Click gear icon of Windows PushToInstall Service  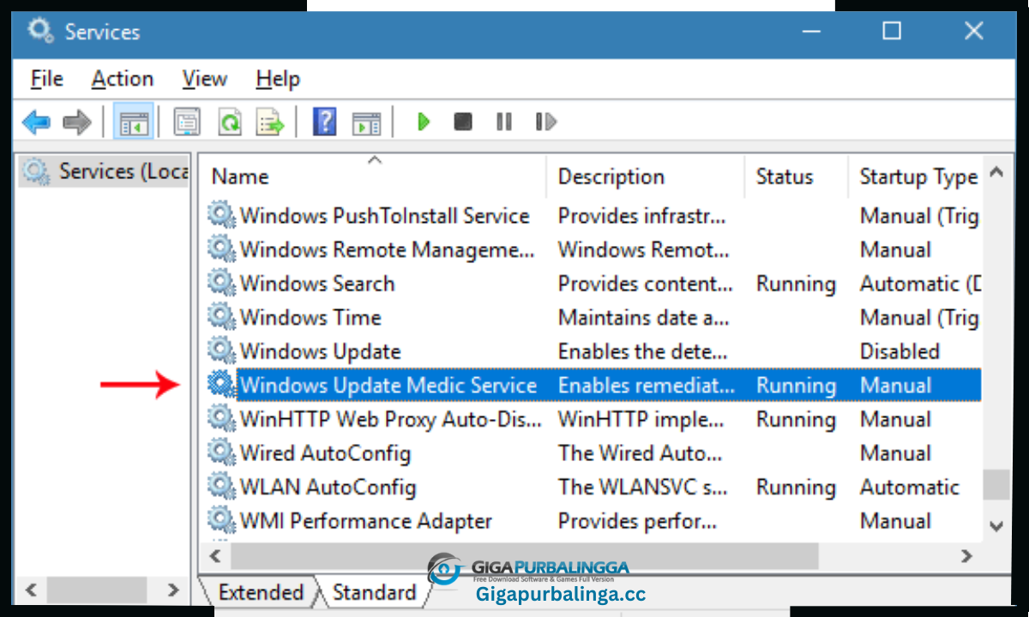[222, 215]
